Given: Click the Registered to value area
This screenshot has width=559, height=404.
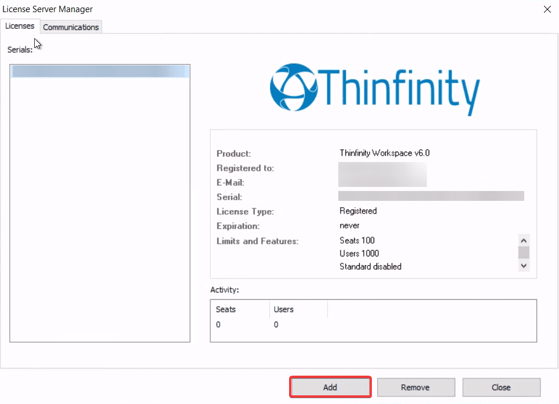Looking at the screenshot, I should coord(382,168).
